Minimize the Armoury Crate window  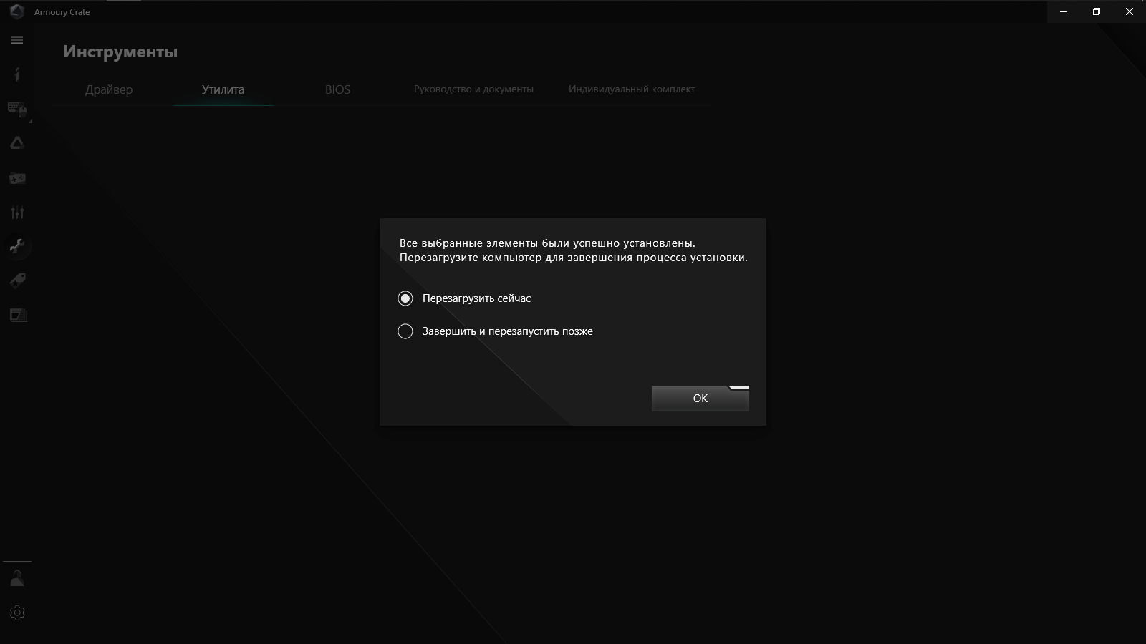tap(1064, 11)
